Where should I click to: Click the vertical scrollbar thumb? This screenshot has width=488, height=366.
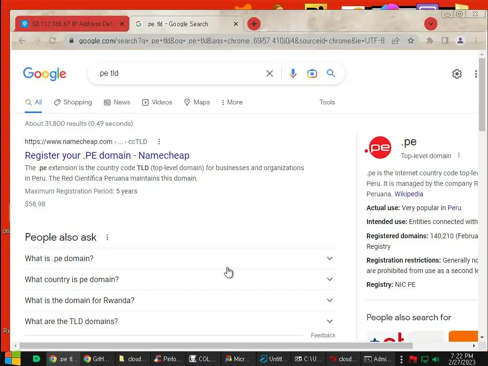coord(482,94)
